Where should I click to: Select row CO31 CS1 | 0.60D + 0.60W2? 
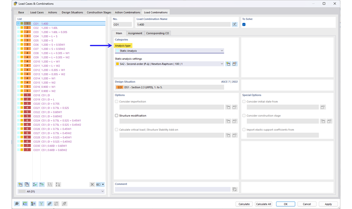tap(61, 150)
